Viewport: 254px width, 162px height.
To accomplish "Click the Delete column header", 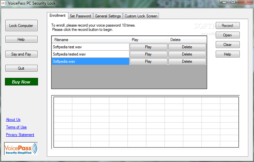I will pos(187,40).
